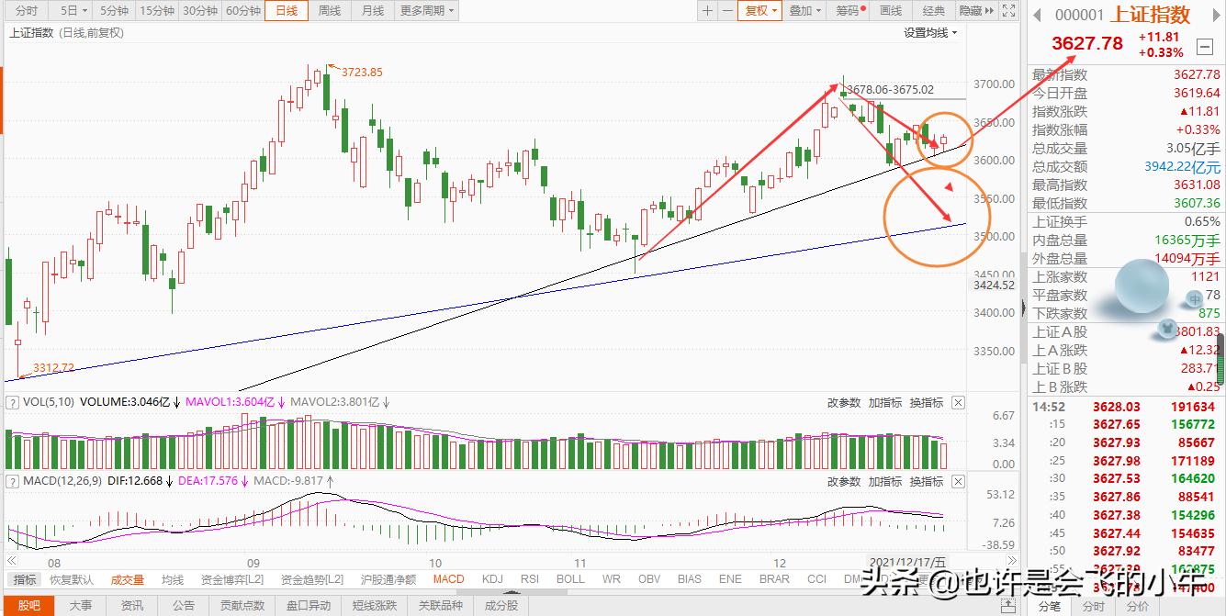Open the 叠加 dropdown
The height and width of the screenshot is (616, 1226).
tap(805, 11)
